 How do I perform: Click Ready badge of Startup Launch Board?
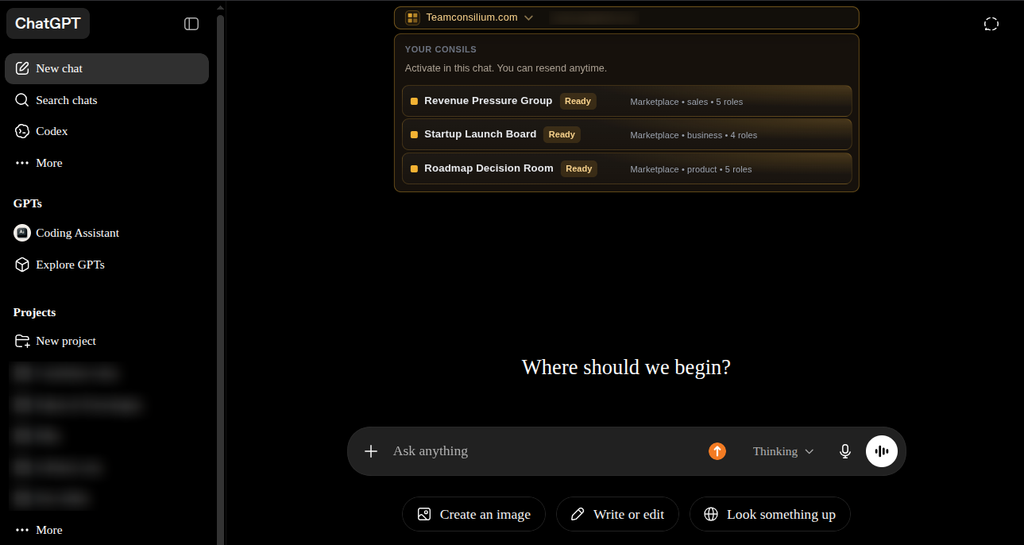562,134
